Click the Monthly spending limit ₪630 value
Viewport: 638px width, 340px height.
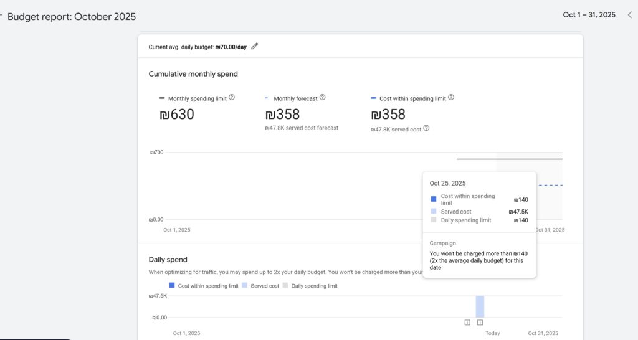(x=177, y=115)
